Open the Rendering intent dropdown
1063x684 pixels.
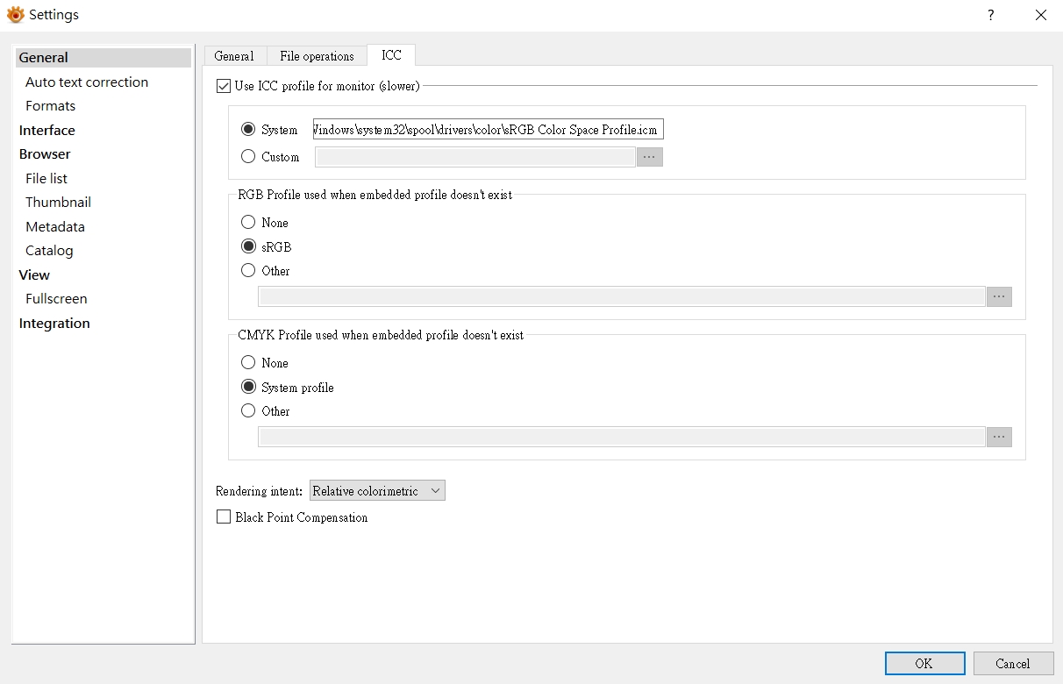point(377,491)
